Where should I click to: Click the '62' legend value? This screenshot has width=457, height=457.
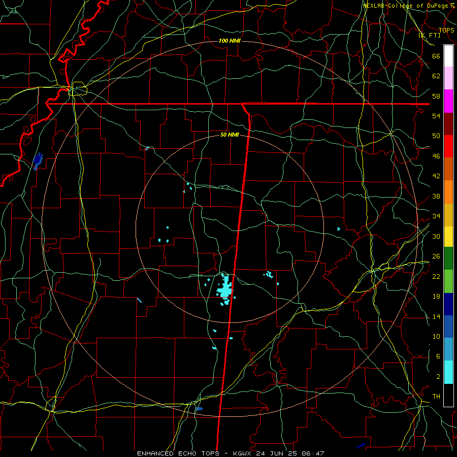[436, 76]
